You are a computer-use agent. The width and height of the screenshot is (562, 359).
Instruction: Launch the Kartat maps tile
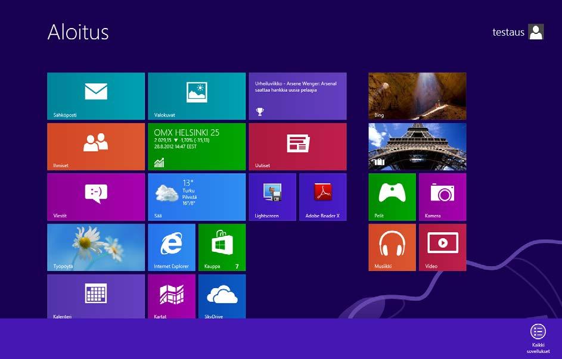(172, 296)
